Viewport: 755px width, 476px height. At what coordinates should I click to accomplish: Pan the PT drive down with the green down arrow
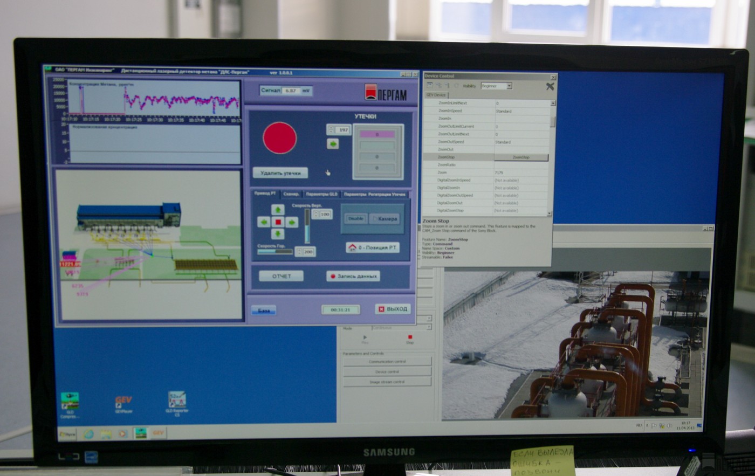[x=278, y=234]
